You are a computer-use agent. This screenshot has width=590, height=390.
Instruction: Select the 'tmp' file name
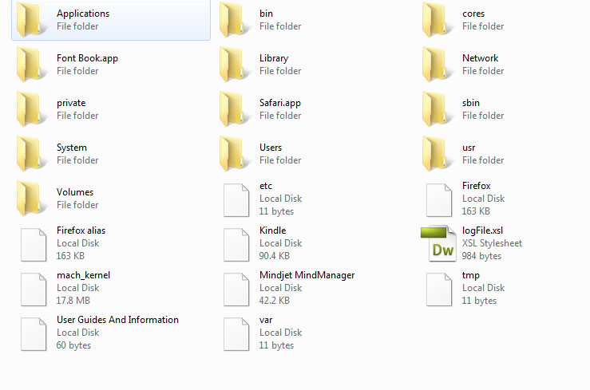[471, 276]
